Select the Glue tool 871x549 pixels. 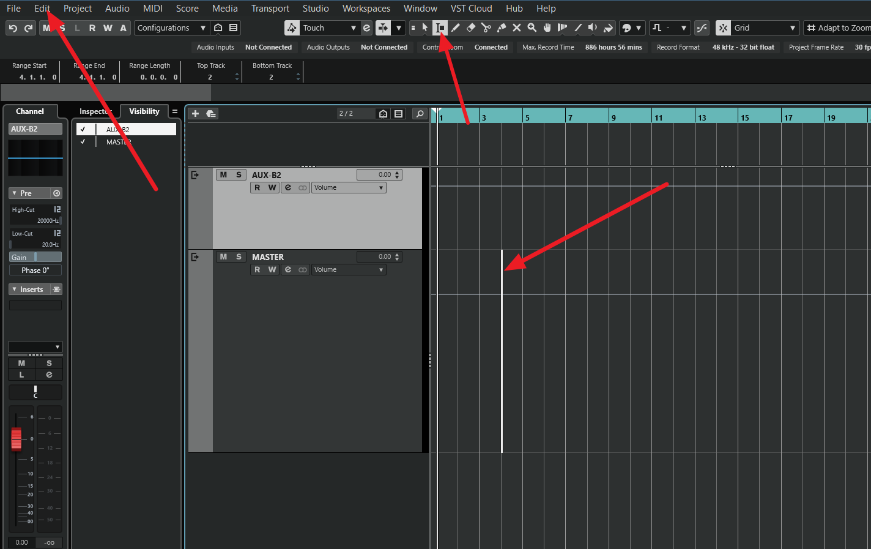(502, 28)
